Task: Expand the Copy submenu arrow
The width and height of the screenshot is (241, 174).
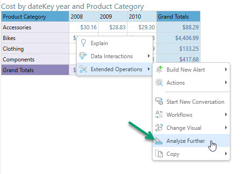Action: [x=226, y=154]
